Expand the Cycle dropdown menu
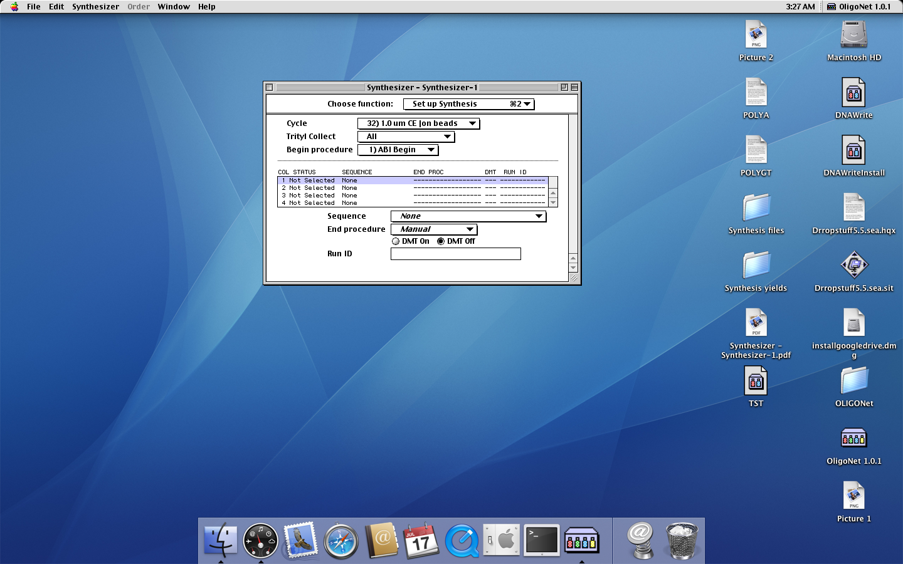 point(418,123)
